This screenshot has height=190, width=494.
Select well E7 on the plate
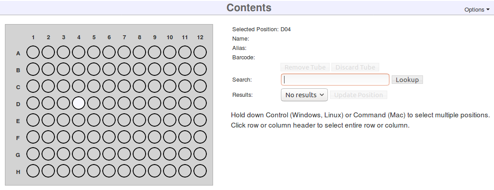coord(124,120)
